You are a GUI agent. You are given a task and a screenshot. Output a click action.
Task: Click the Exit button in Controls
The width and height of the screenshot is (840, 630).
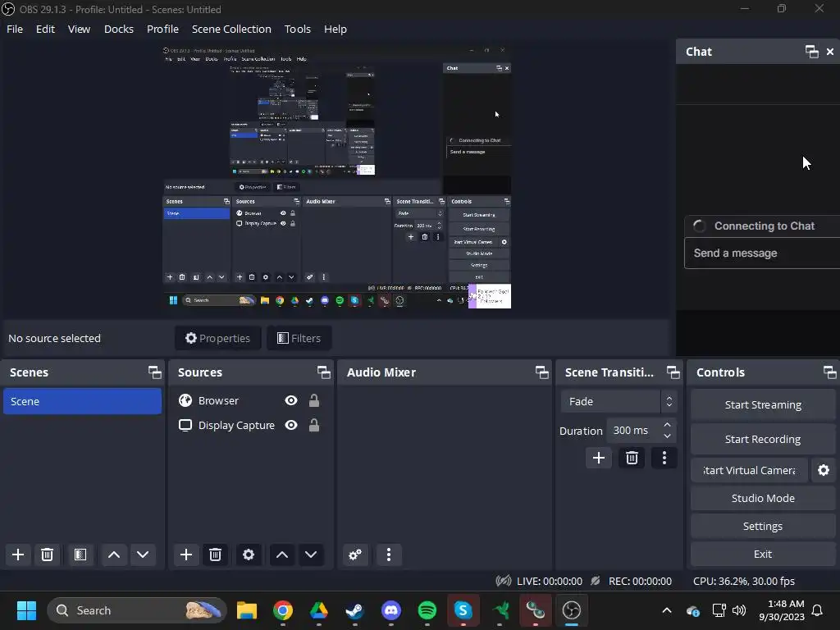point(763,554)
